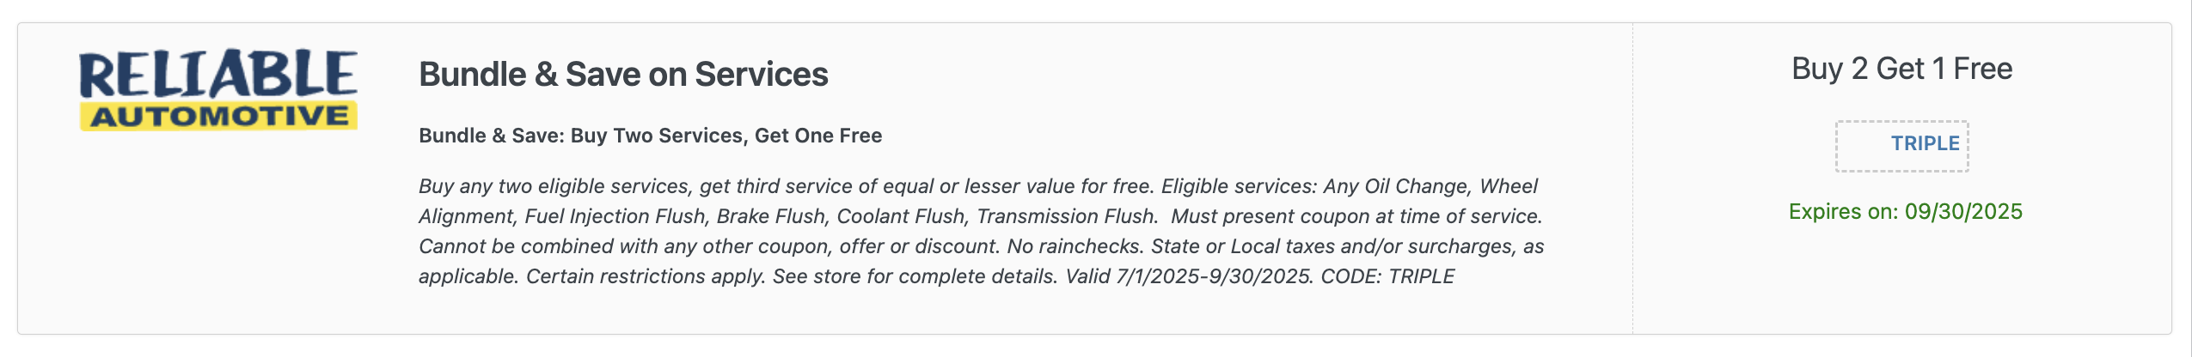Open the Bundle & Save on Services heading
Viewport: 2192px width, 357px height.
coord(623,75)
